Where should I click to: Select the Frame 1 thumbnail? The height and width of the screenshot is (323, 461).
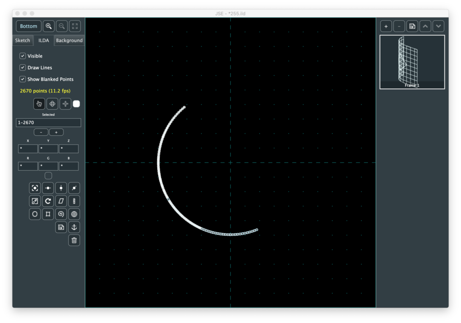[x=412, y=62]
